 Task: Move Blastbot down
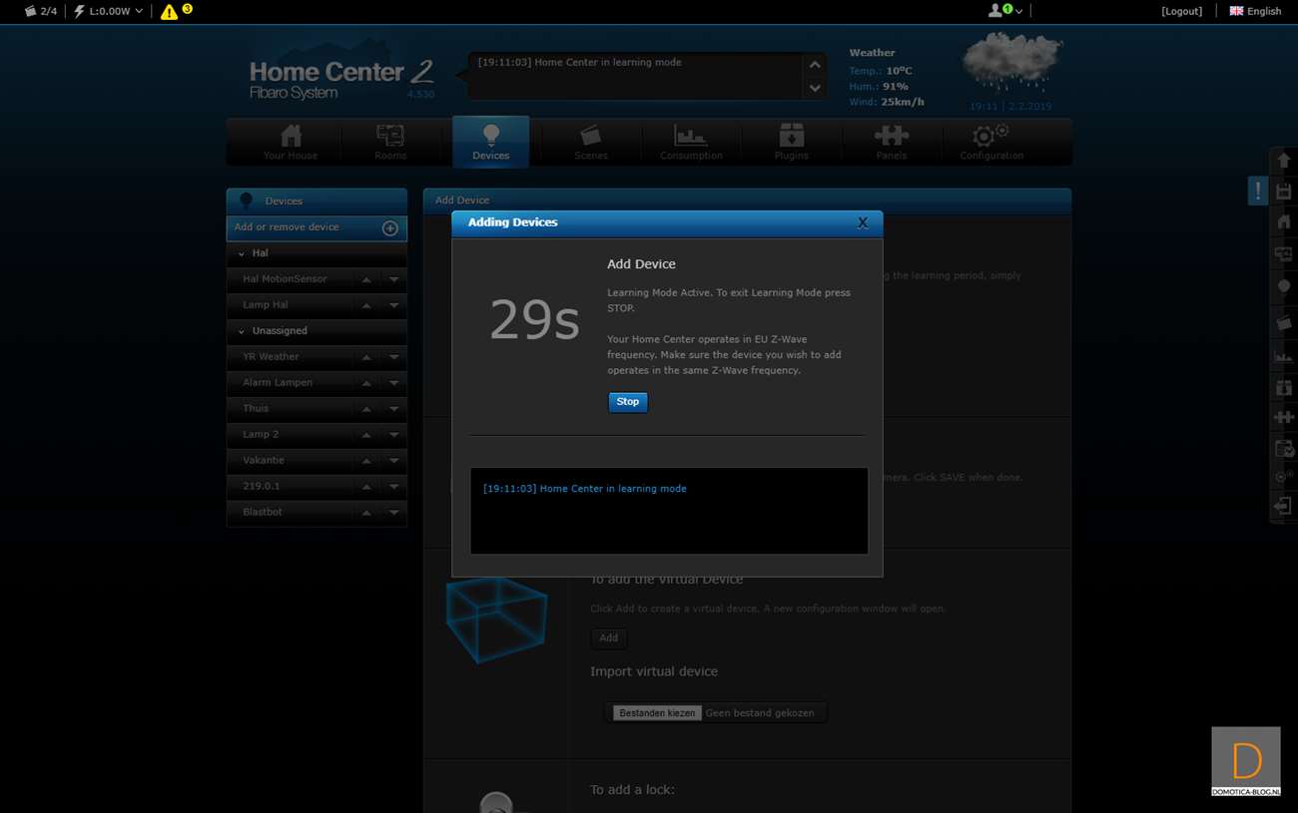[x=393, y=513]
